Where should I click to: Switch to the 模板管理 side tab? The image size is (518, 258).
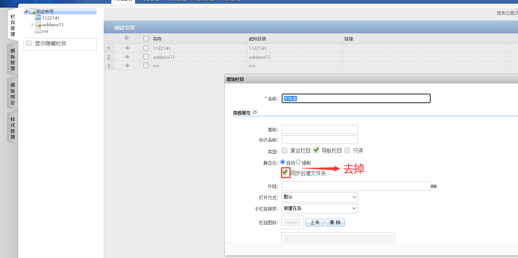coord(13,59)
